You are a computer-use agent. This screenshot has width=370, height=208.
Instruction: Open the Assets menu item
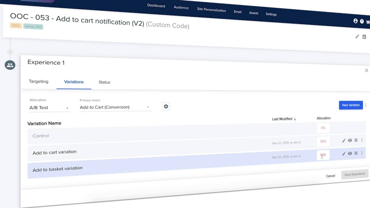(x=254, y=13)
